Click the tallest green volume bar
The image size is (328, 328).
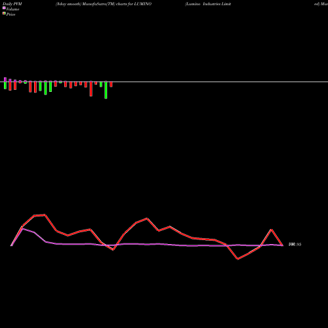(x=106, y=90)
